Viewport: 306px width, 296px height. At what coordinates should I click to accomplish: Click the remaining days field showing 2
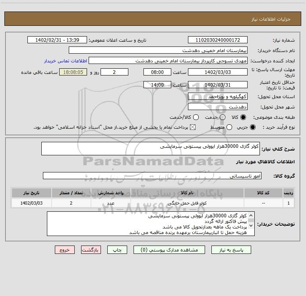[x=114, y=72]
